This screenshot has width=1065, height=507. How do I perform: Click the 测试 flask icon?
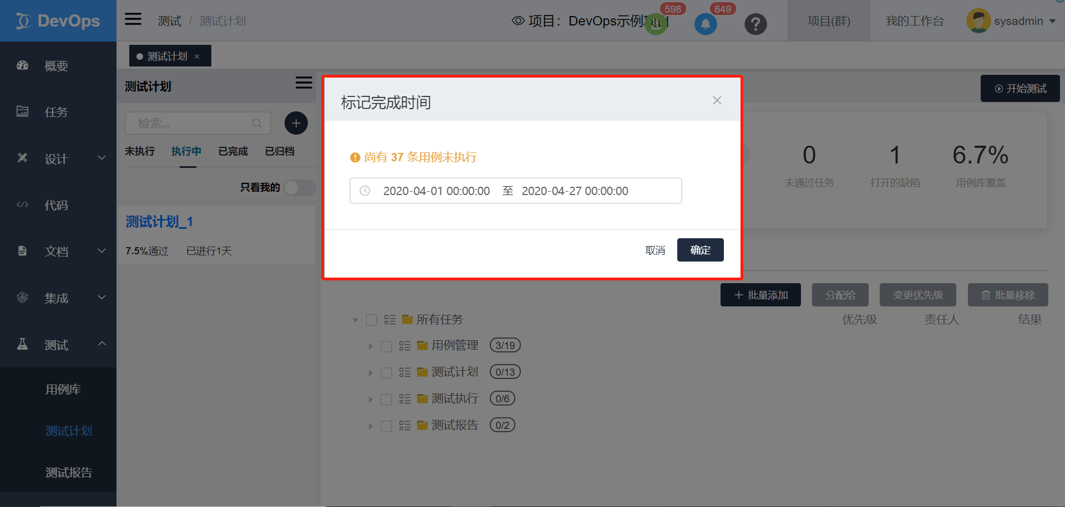click(23, 344)
